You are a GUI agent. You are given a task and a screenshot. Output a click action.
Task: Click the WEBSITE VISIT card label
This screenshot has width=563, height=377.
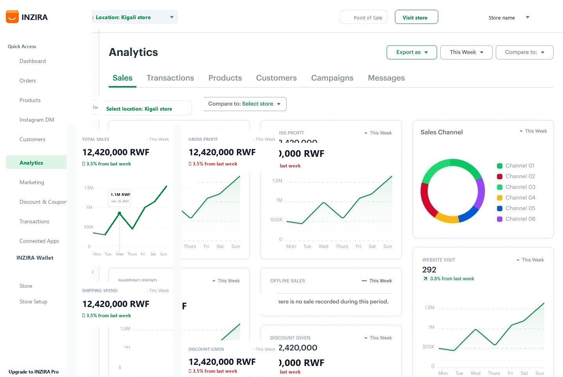tap(439, 260)
